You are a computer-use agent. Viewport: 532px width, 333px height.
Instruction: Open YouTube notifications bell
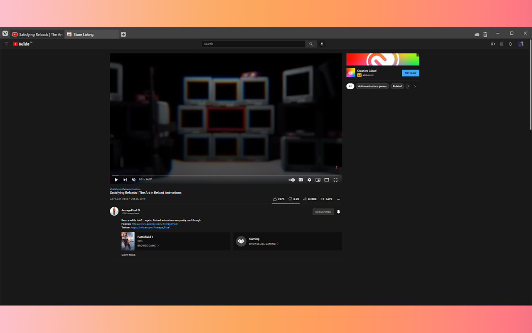pyautogui.click(x=510, y=44)
